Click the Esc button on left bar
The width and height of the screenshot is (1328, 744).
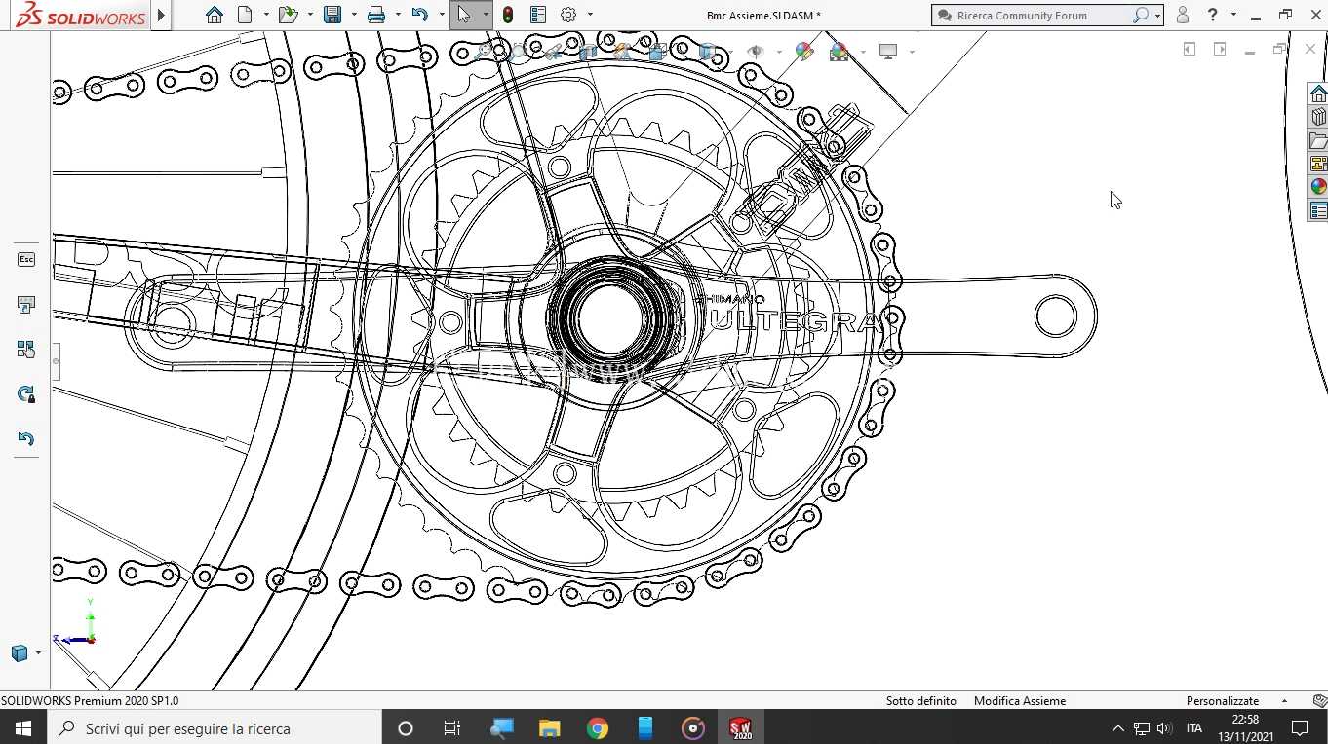pos(26,259)
